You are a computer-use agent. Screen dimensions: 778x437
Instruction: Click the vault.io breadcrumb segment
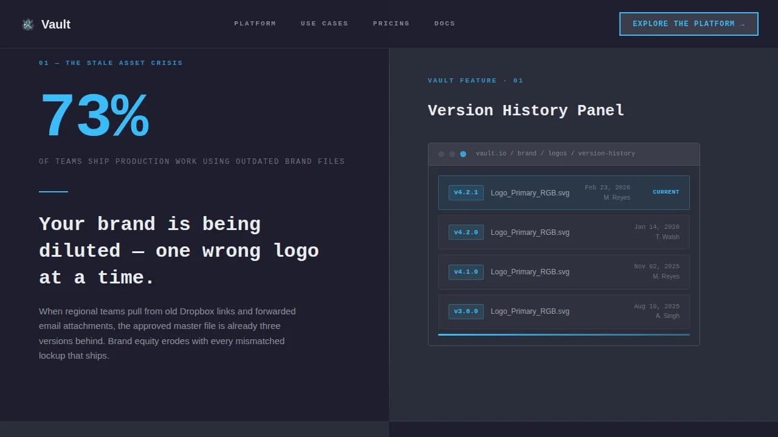491,154
